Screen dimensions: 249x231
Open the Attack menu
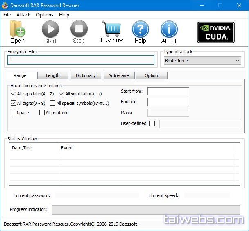[x=23, y=14]
